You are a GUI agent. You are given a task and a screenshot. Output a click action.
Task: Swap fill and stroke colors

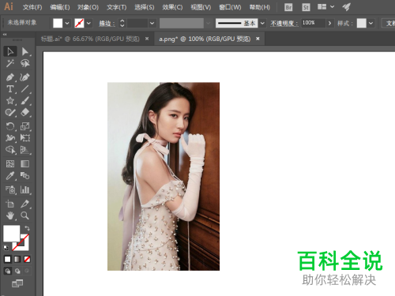point(27,228)
